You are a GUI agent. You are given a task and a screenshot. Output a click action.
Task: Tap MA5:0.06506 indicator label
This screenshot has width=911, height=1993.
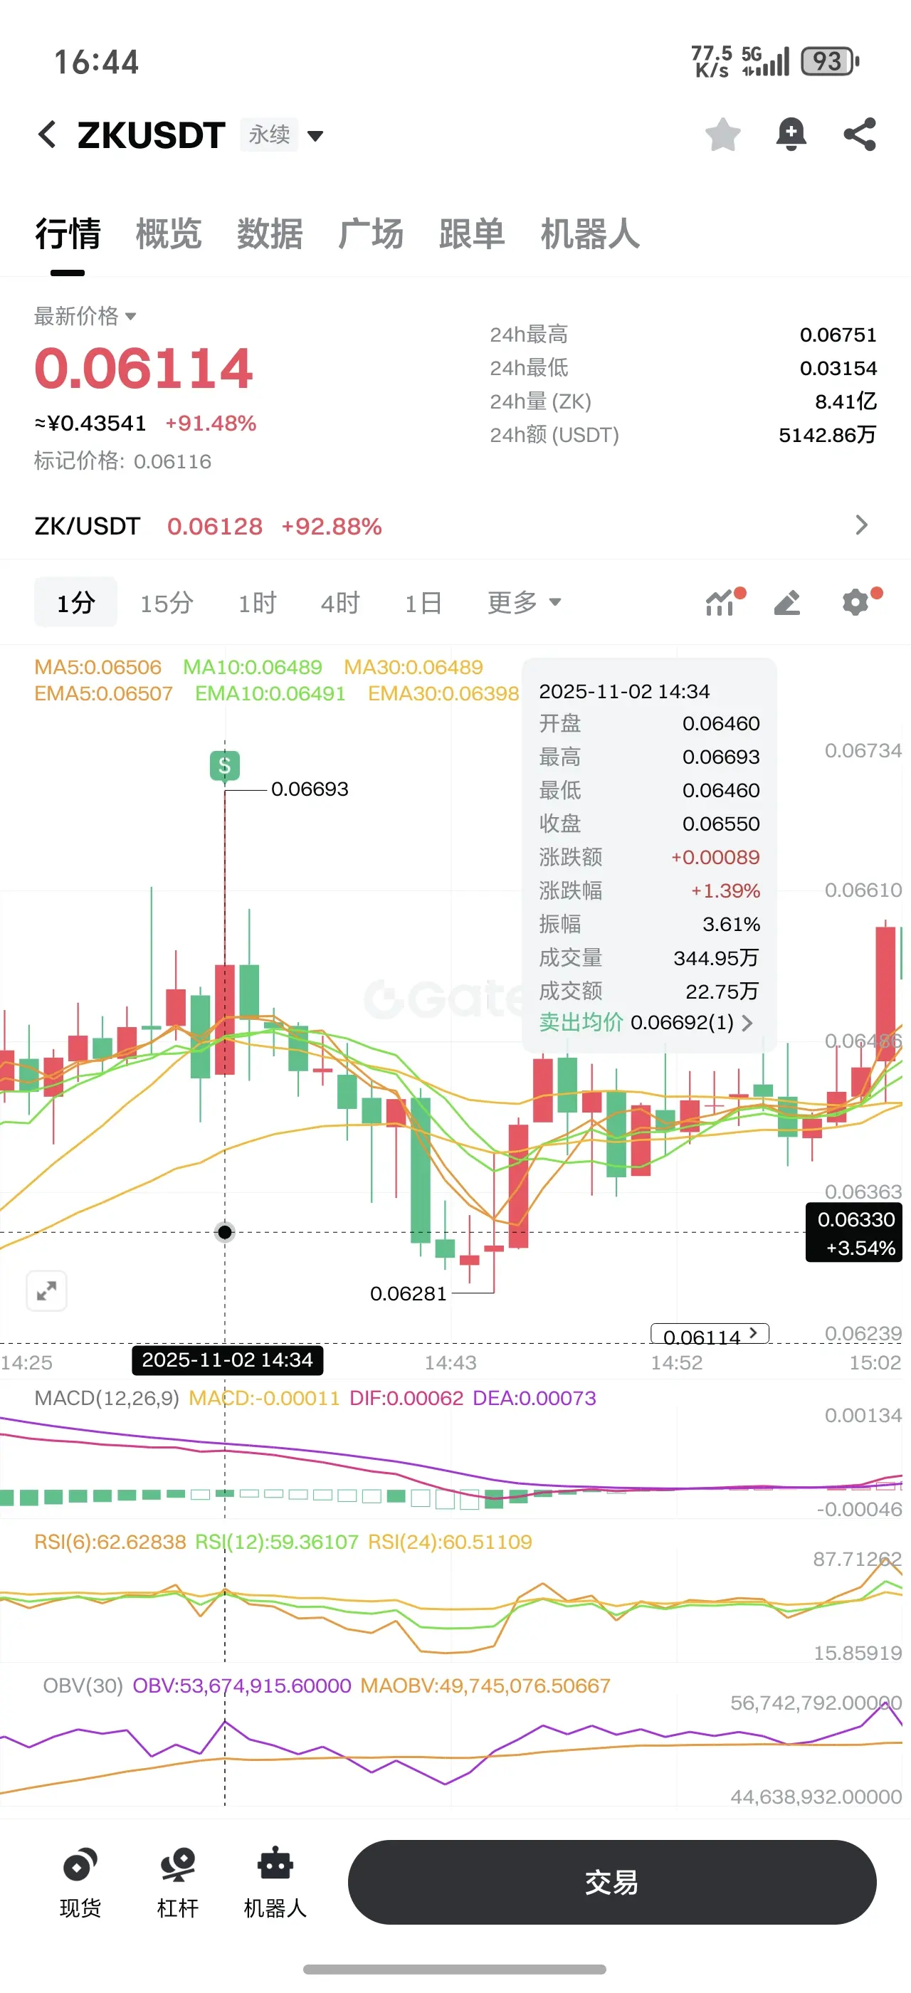(98, 667)
